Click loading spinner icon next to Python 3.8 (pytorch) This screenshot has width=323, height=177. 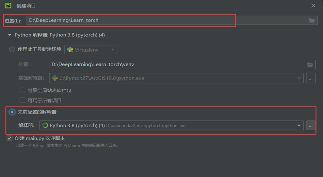point(45,125)
